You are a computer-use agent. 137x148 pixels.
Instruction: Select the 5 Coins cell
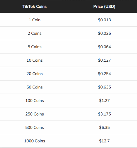[x=34, y=47]
